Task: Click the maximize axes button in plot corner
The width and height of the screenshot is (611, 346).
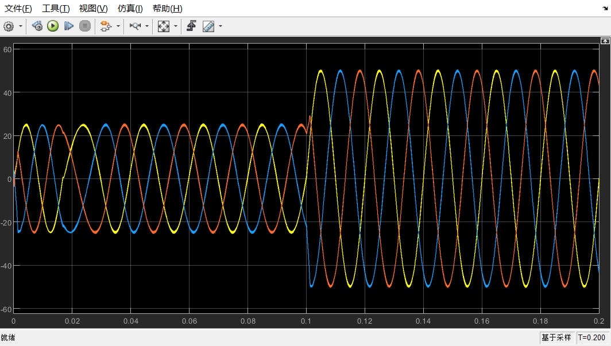Action: pyautogui.click(x=605, y=41)
